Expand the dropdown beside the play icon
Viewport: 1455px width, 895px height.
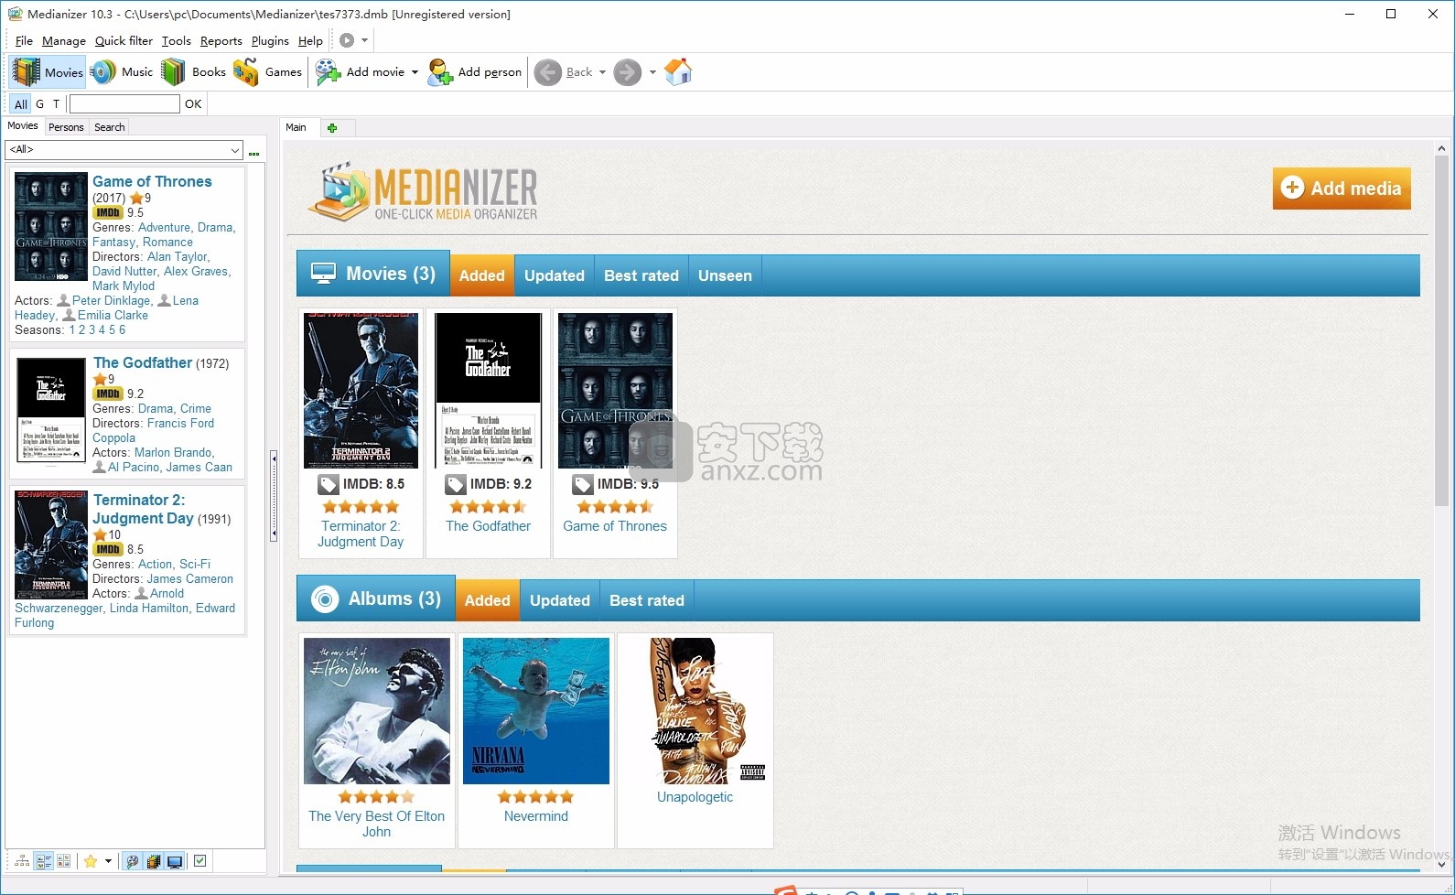click(364, 40)
